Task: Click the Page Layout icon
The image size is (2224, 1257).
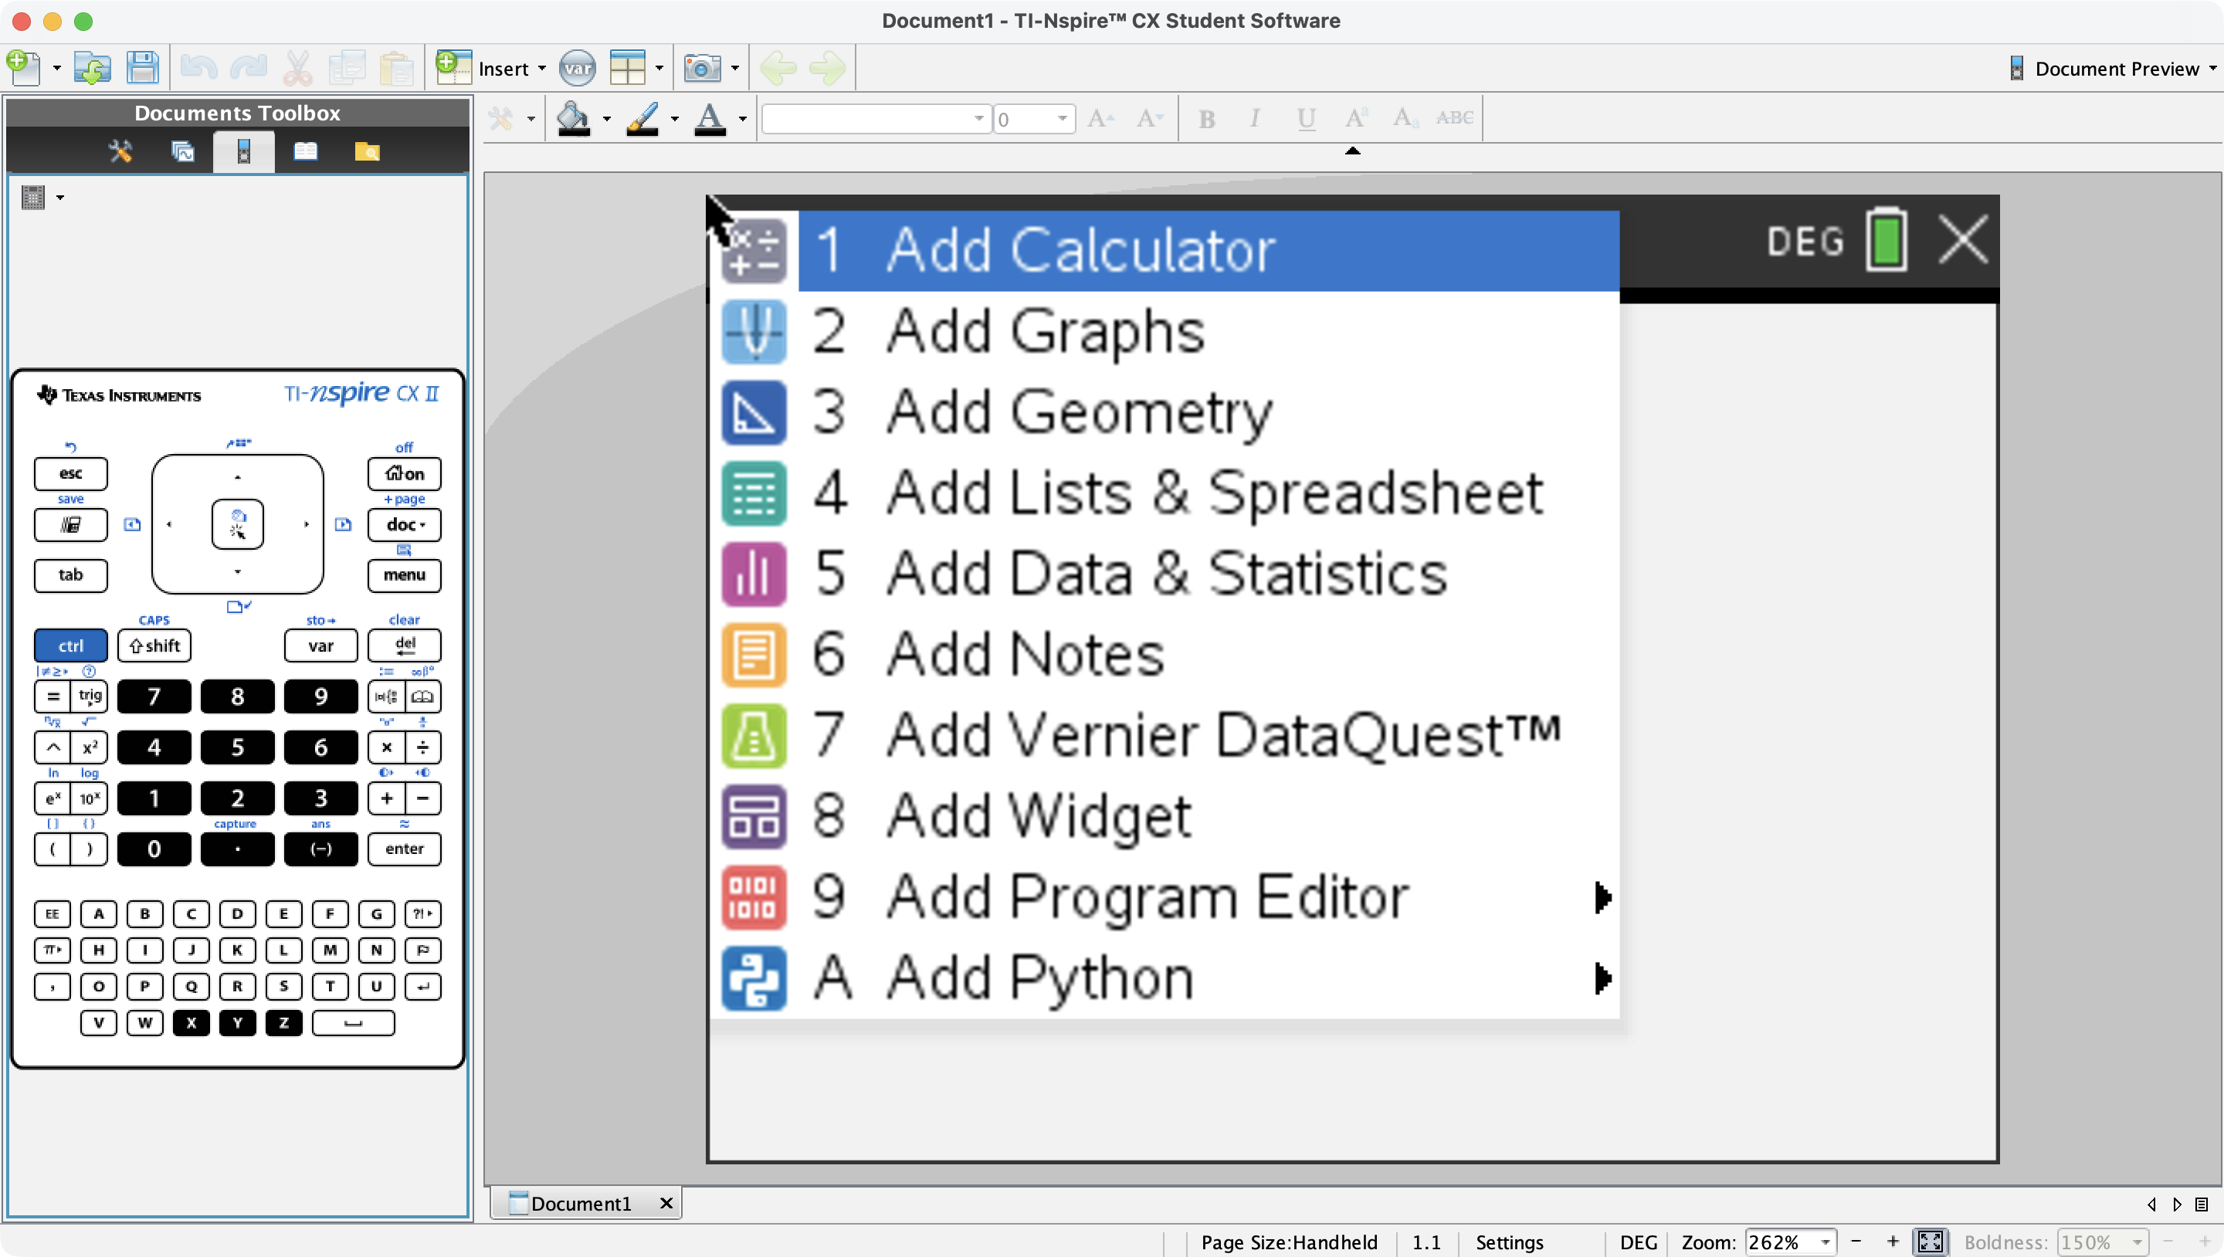Action: pos(628,67)
